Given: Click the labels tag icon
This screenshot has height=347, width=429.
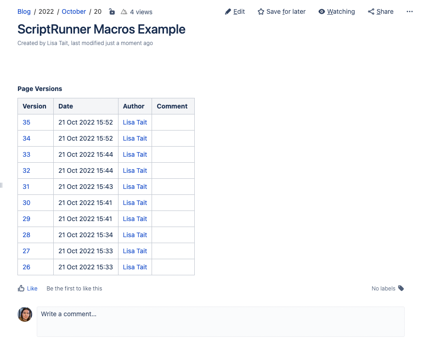Looking at the screenshot, I should click(401, 288).
